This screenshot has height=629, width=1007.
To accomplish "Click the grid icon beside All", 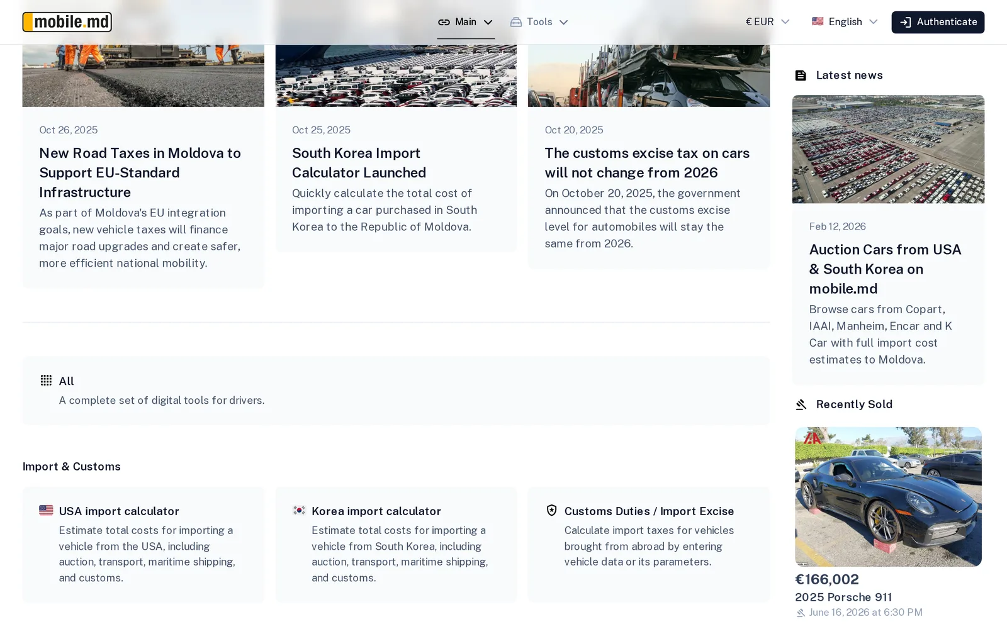I will pyautogui.click(x=46, y=380).
